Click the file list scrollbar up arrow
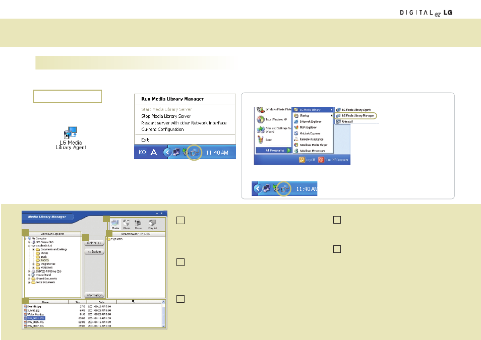Image resolution: width=481 pixels, height=340 pixels. tap(163, 302)
